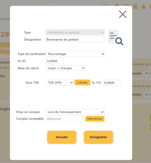
Task: Select the % TTC value field
Action: tap(112, 83)
